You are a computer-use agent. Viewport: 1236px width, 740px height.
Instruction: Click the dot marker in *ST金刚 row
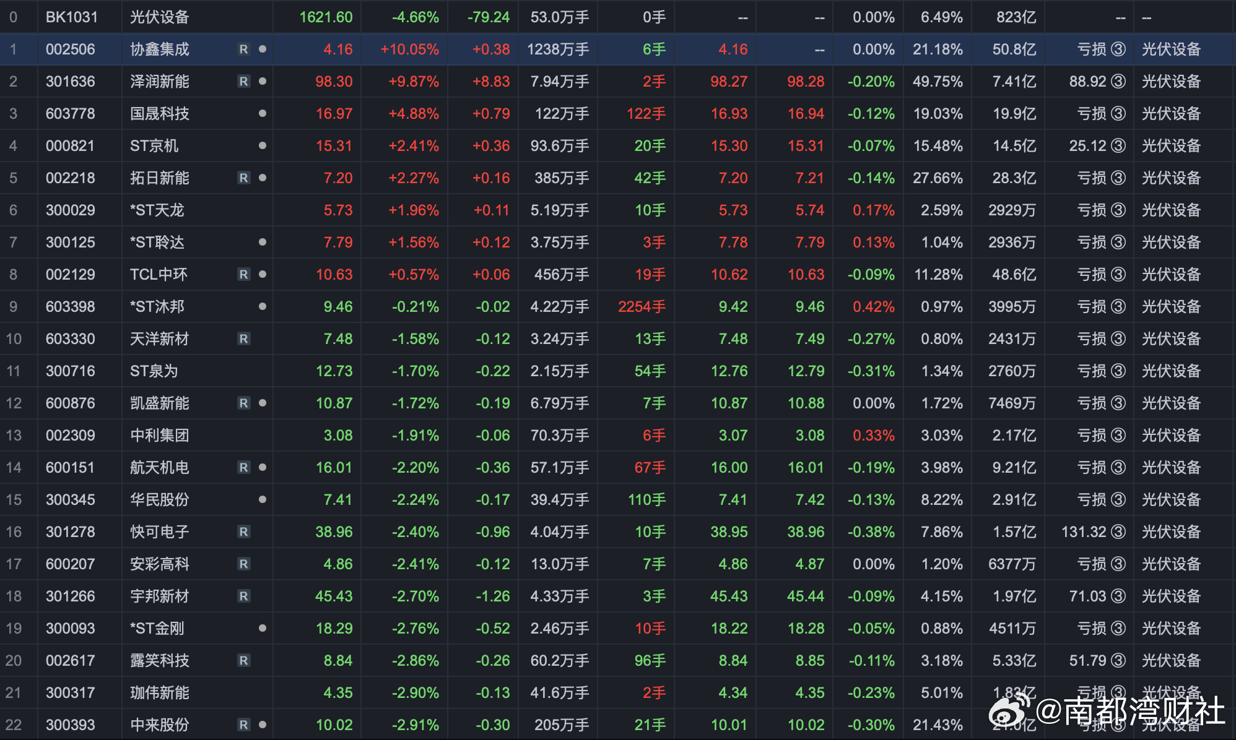click(263, 629)
